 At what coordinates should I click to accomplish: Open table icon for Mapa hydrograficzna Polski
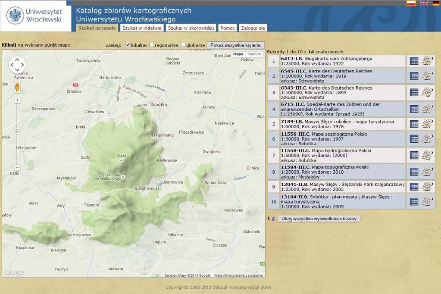pos(414,155)
